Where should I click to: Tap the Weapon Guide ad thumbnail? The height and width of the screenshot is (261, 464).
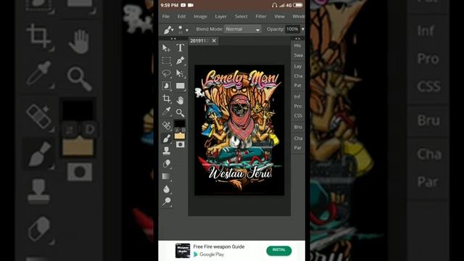point(183,250)
